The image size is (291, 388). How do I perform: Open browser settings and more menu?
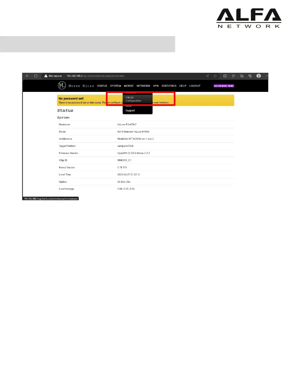(x=267, y=76)
